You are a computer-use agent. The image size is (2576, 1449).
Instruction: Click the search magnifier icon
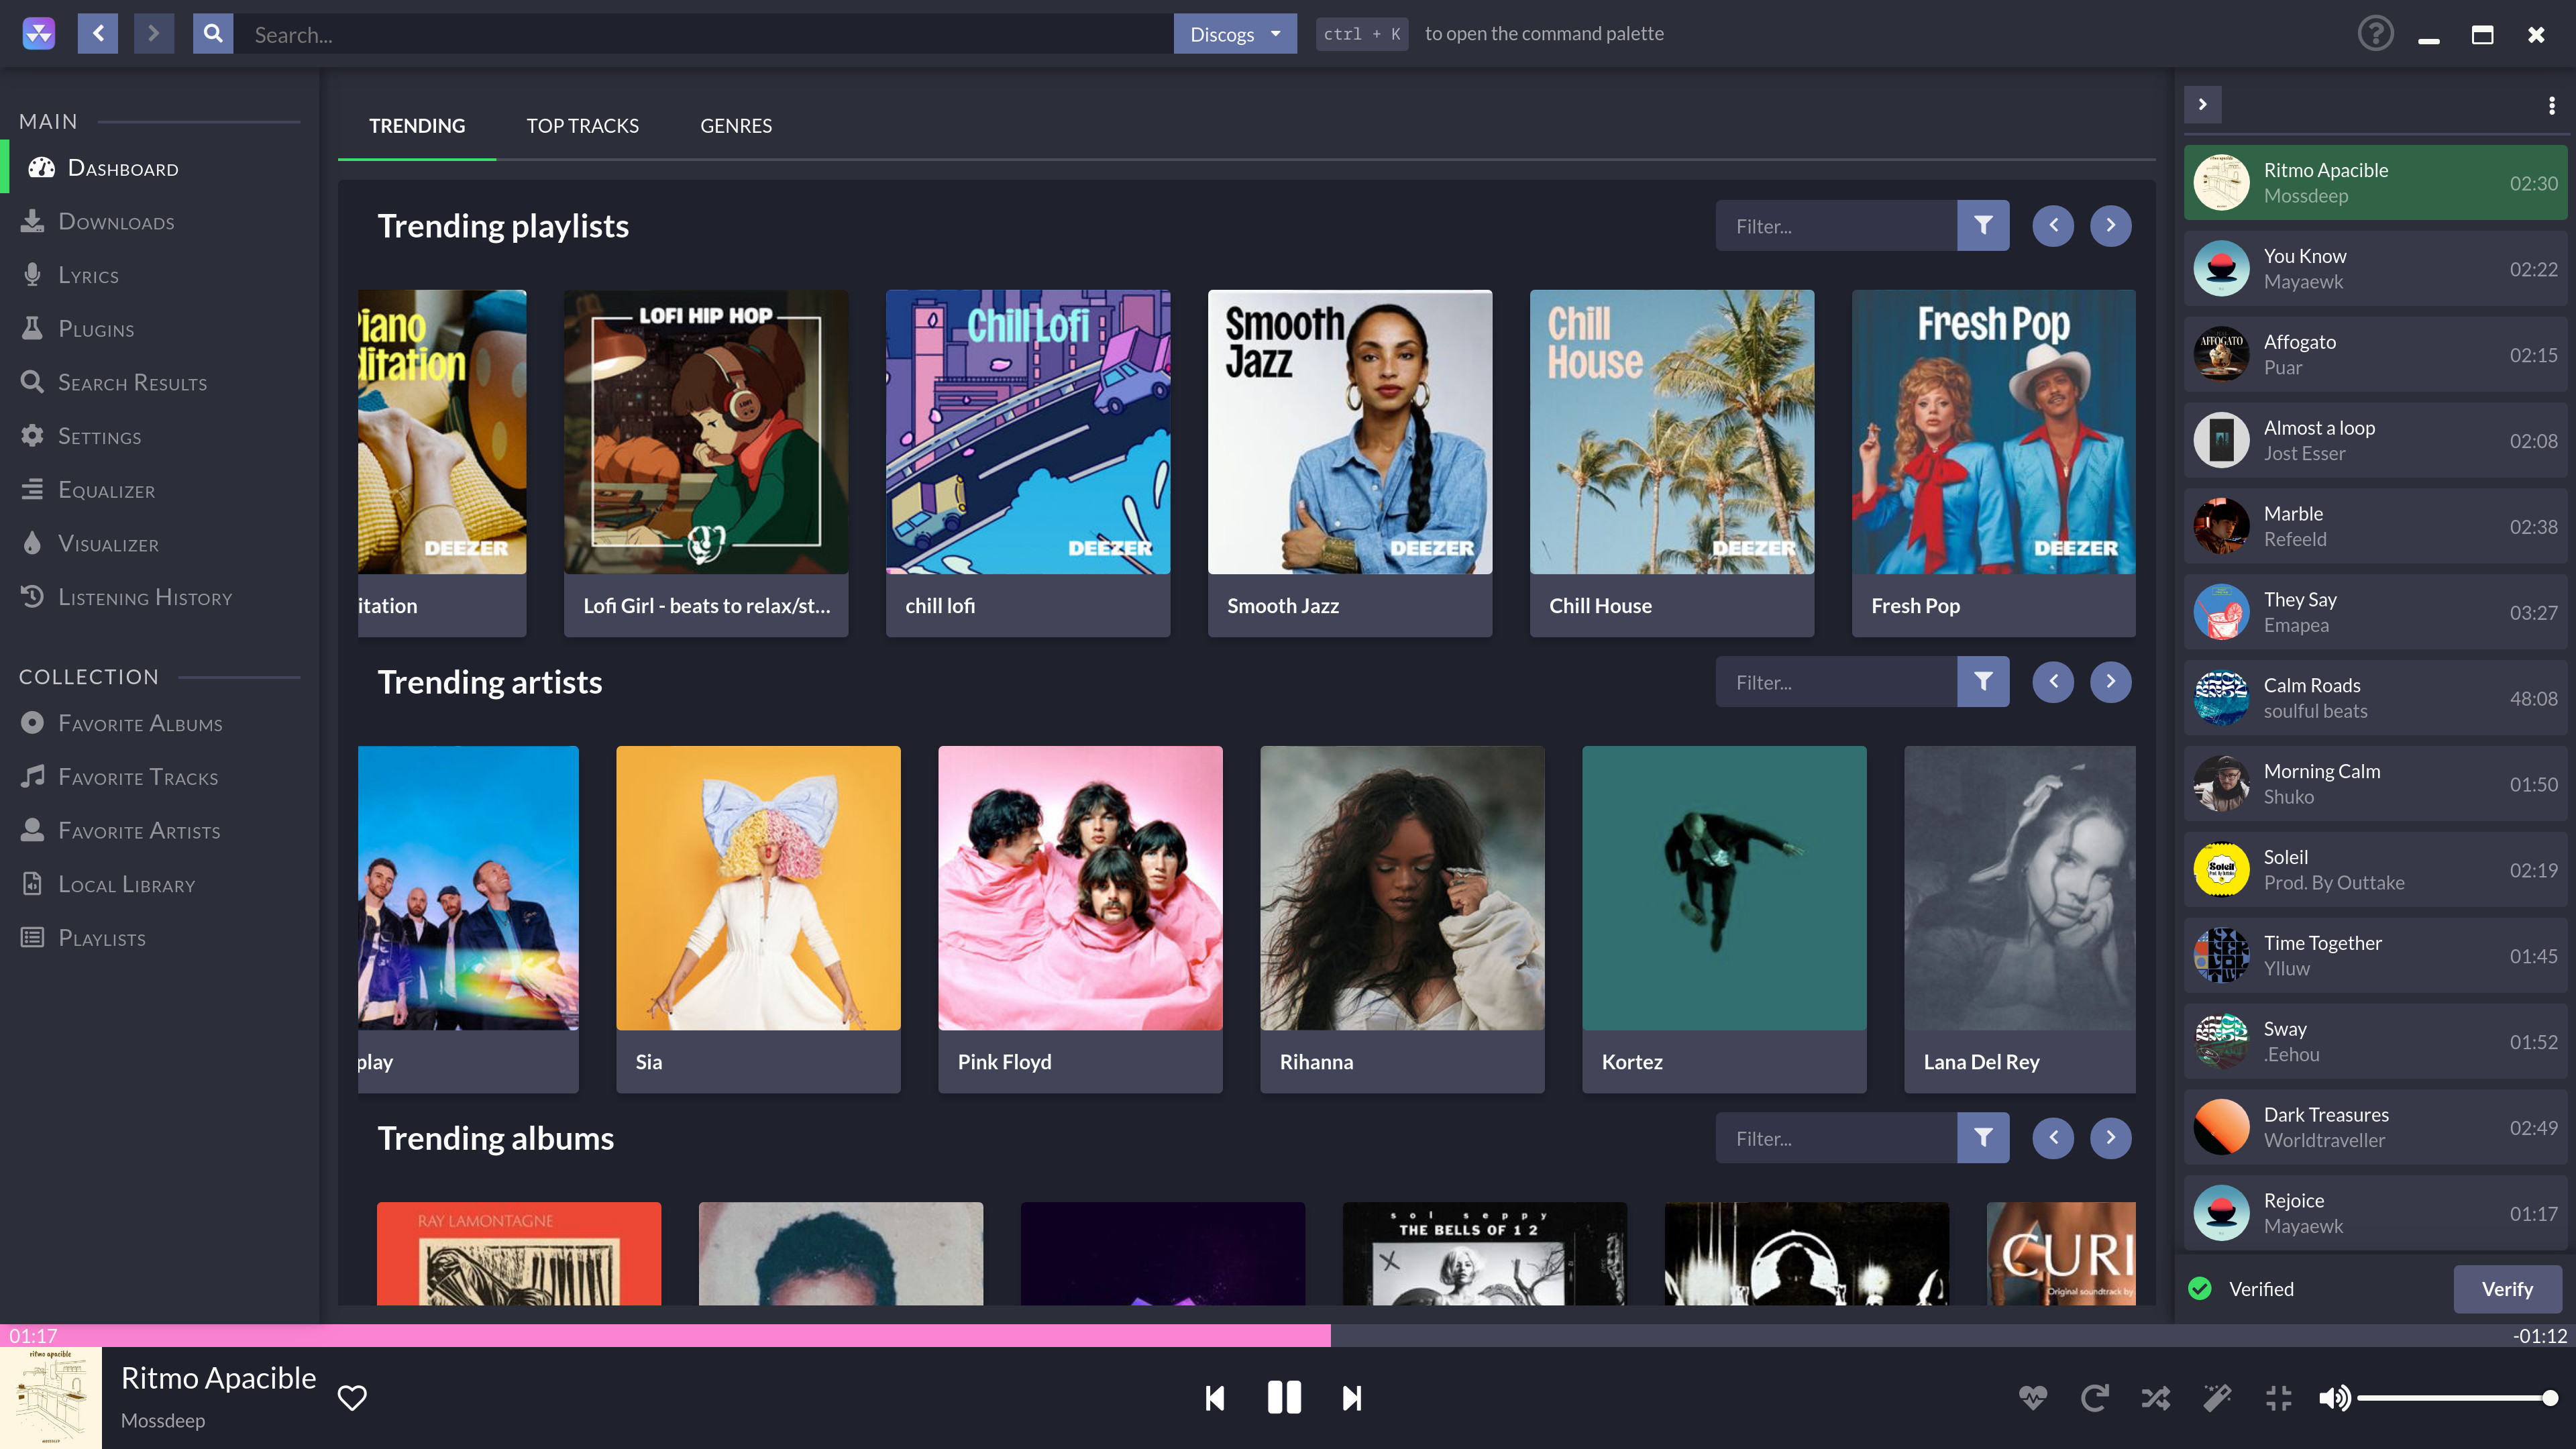[213, 34]
